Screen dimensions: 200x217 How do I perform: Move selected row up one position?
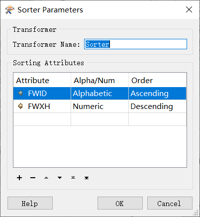click(46, 178)
